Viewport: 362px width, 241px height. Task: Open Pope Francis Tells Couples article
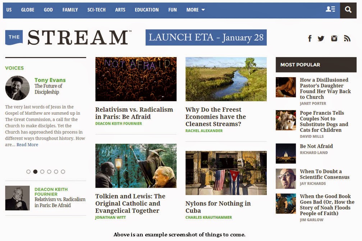[x=324, y=122]
